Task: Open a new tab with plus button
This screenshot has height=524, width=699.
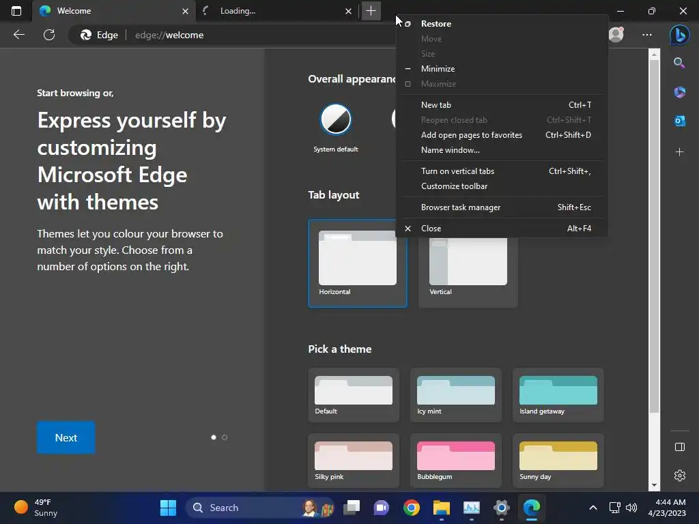Action: [371, 11]
